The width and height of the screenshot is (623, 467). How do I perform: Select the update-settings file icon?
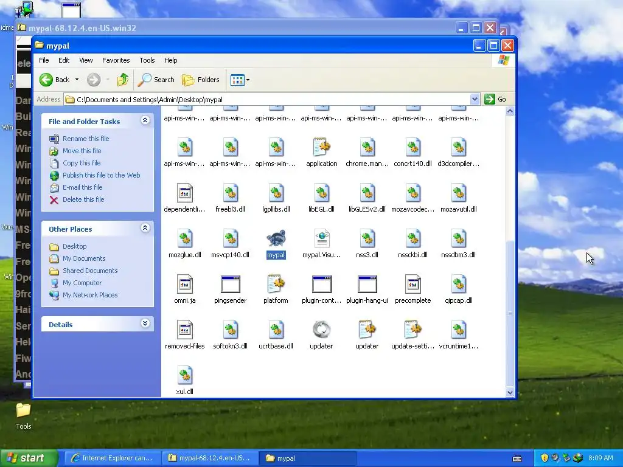pyautogui.click(x=413, y=330)
